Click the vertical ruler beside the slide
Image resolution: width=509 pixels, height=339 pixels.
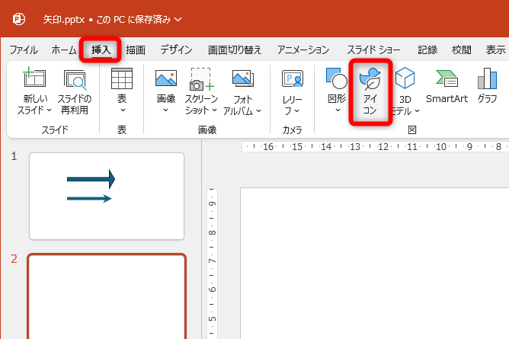coord(212,264)
